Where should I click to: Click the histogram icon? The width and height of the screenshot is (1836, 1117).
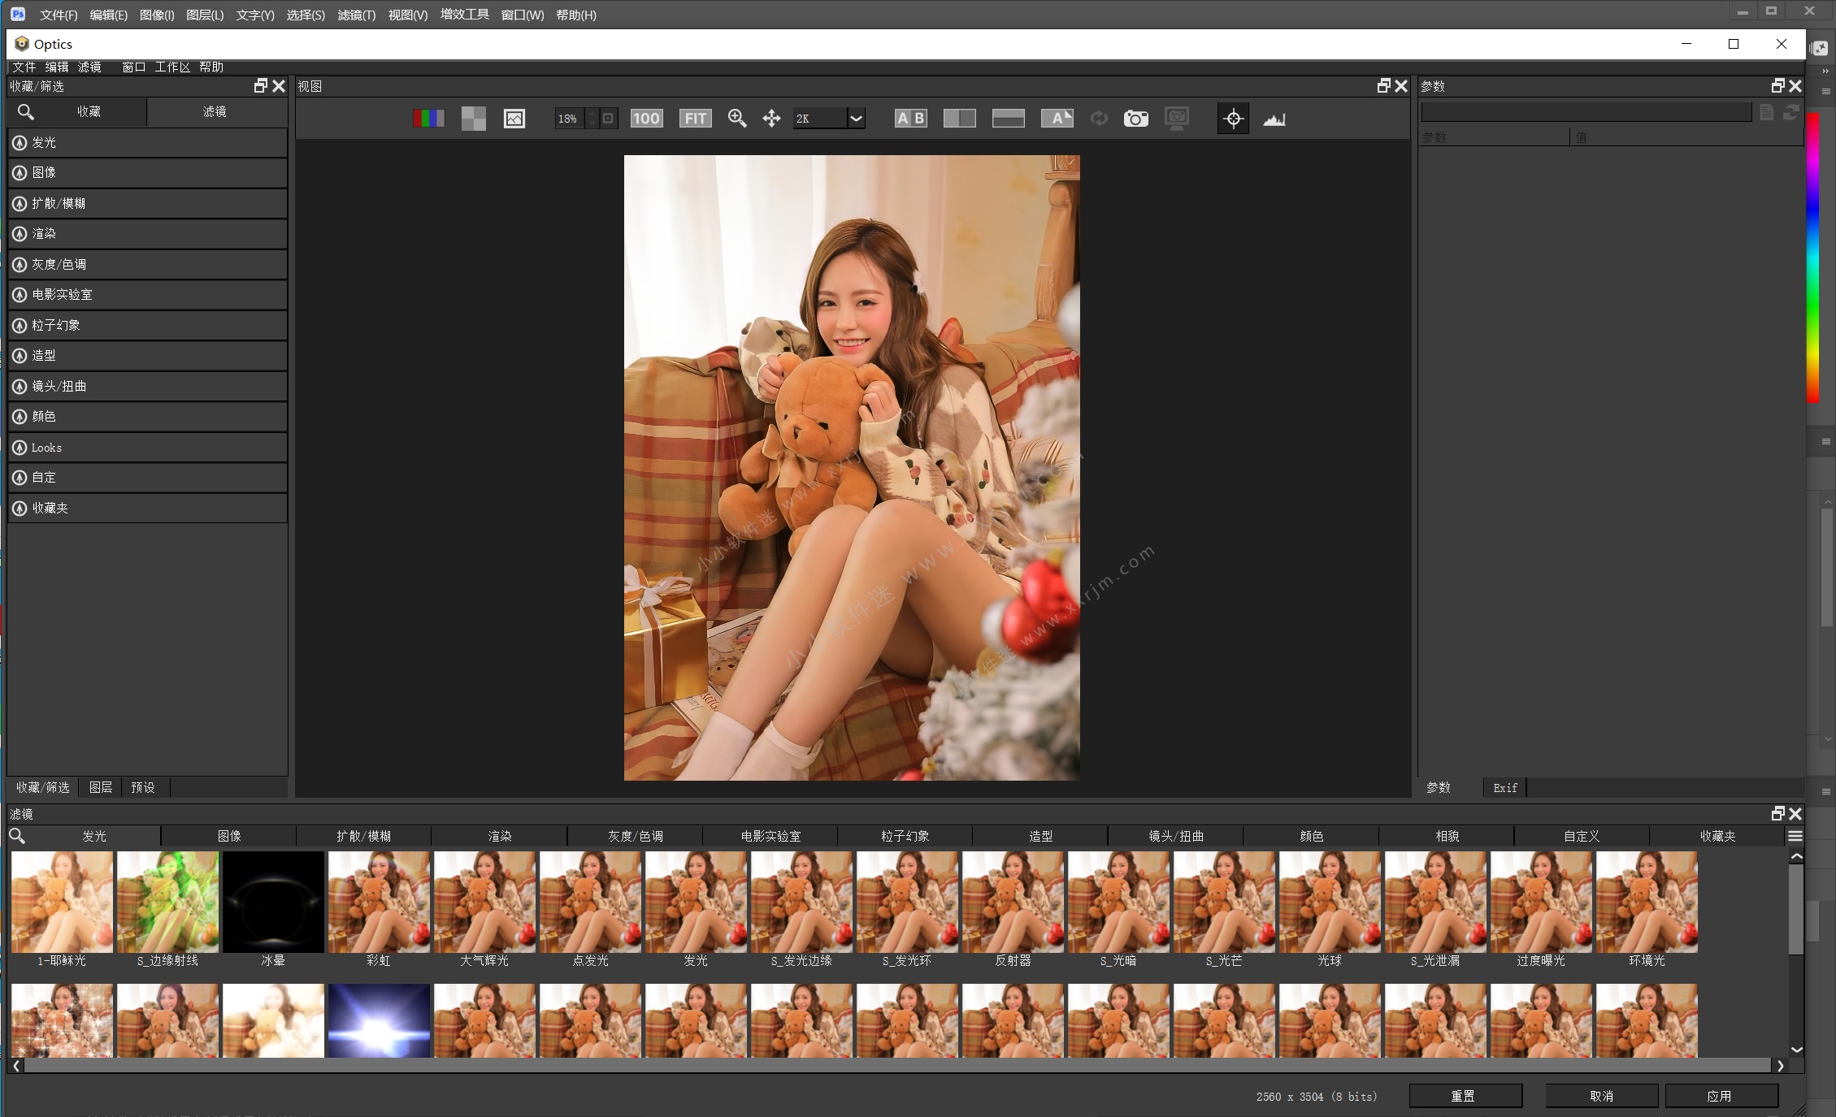(x=1274, y=119)
